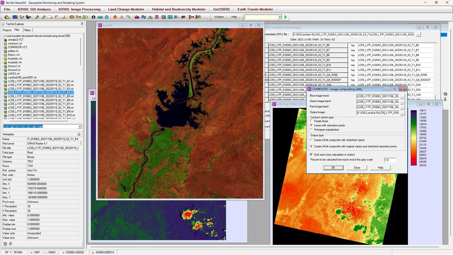Click the percent to be saturated field
The width and height of the screenshot is (453, 255).
coord(390,160)
